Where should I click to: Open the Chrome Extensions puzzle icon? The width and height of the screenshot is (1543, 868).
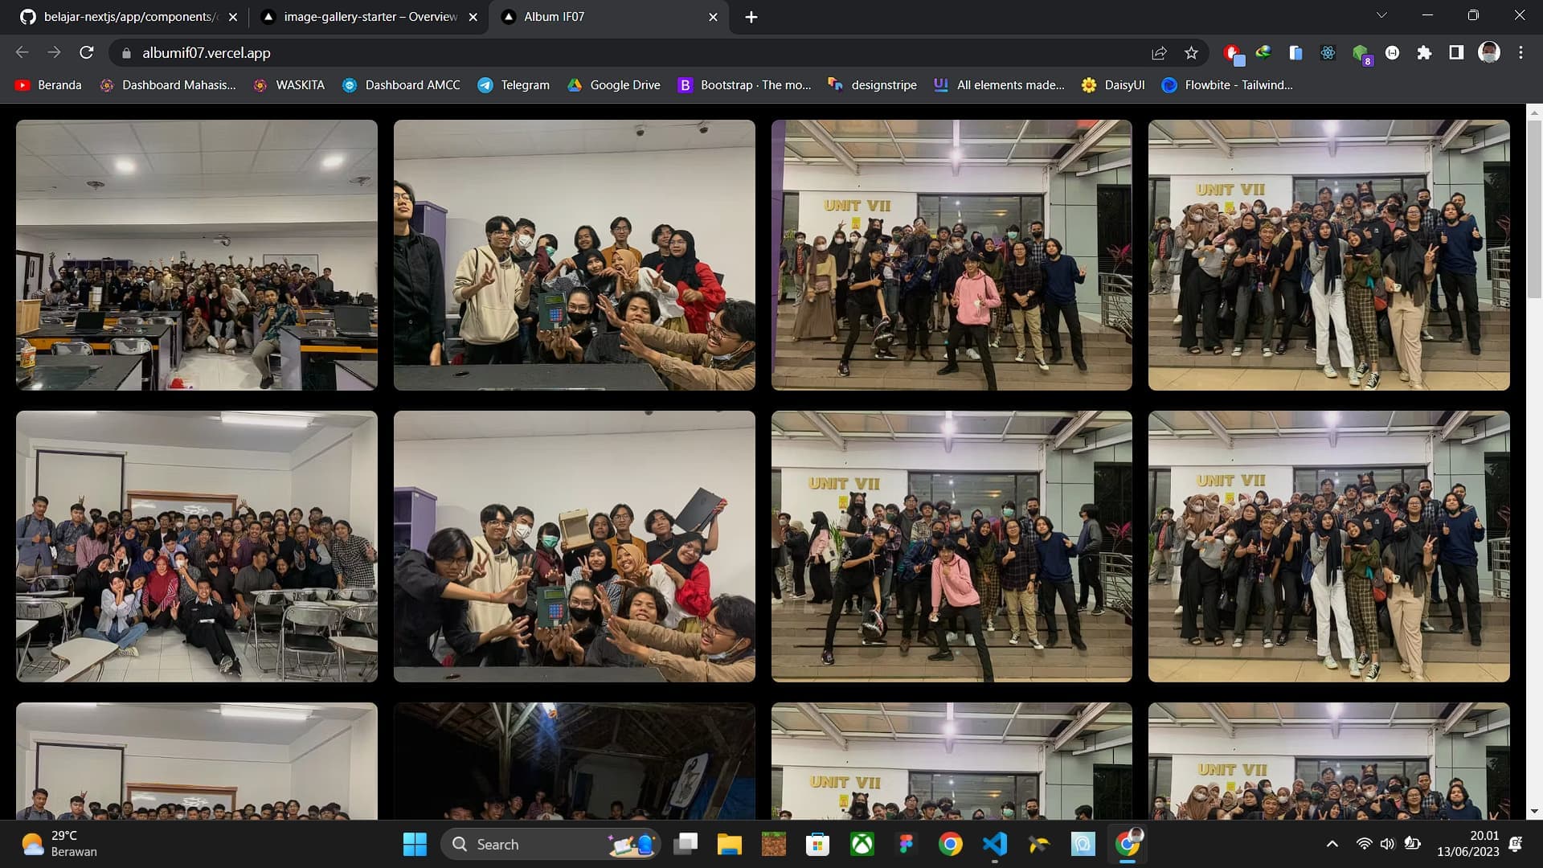point(1424,53)
